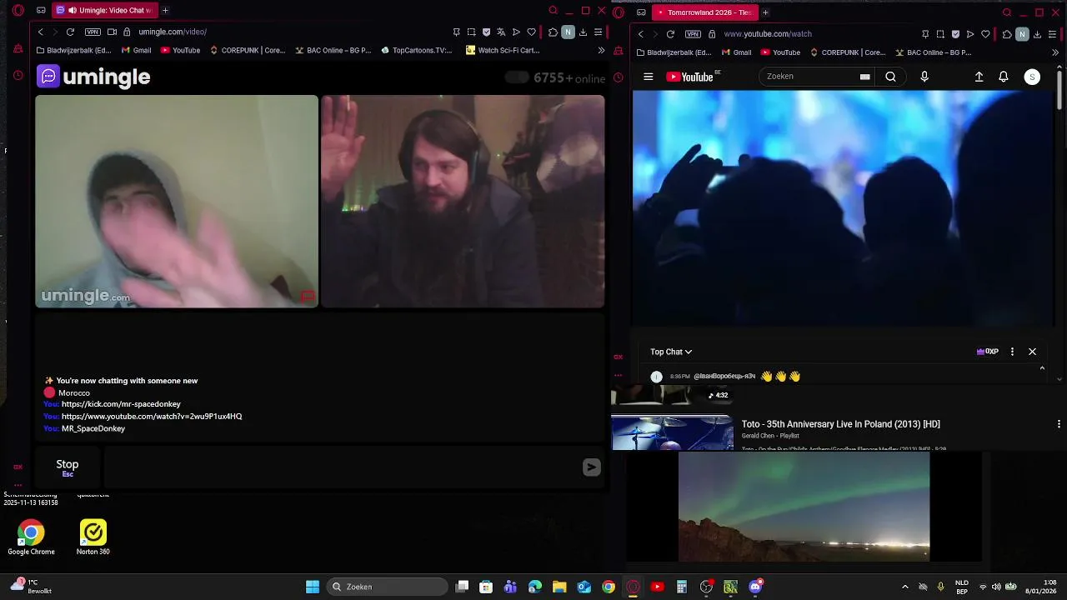Toggle VPN badge in Umingle address bar
The height and width of the screenshot is (600, 1067).
pos(93,32)
